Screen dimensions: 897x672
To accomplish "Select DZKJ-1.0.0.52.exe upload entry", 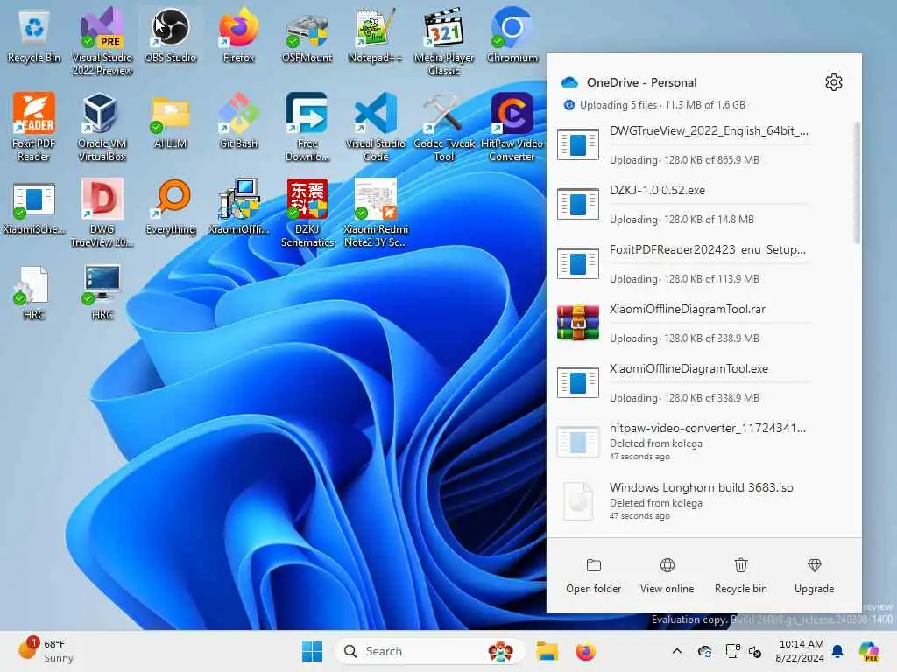I will pyautogui.click(x=702, y=205).
